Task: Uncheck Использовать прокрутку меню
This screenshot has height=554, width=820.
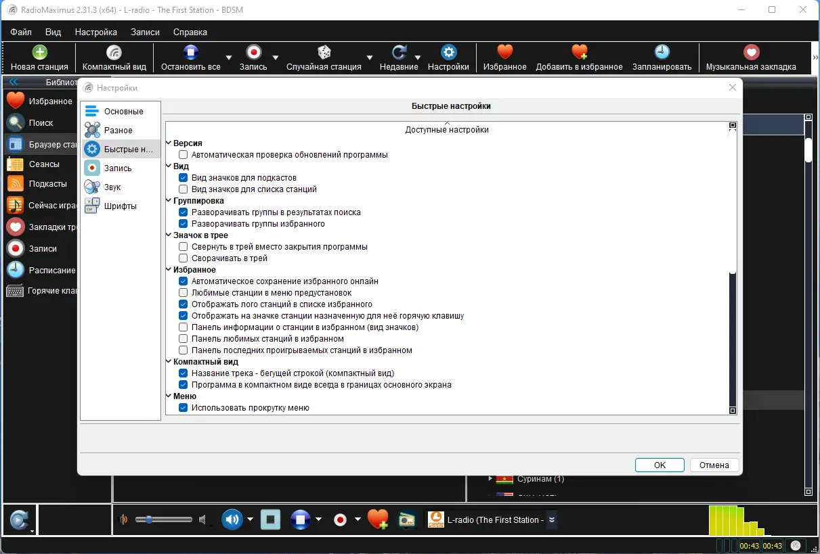Action: click(183, 408)
